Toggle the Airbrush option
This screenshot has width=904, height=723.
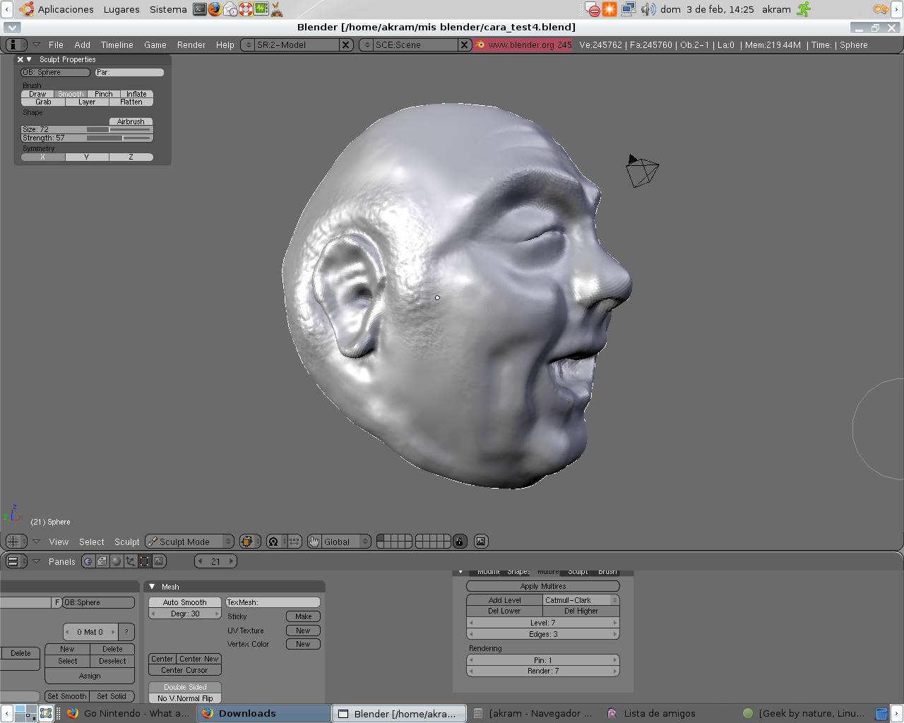pyautogui.click(x=131, y=121)
